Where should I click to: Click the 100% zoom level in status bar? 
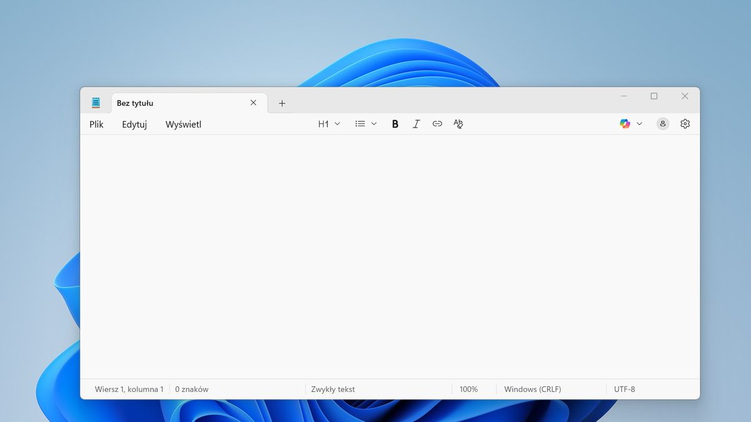tap(468, 389)
